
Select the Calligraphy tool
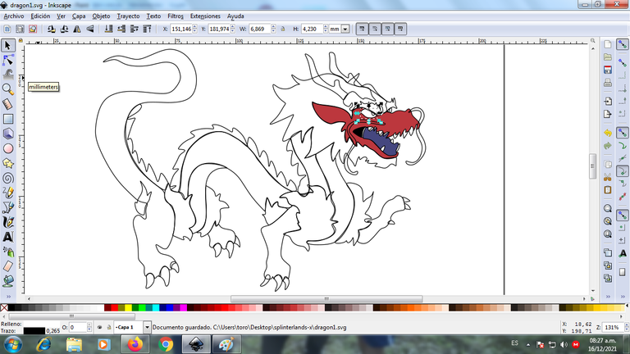[7, 222]
